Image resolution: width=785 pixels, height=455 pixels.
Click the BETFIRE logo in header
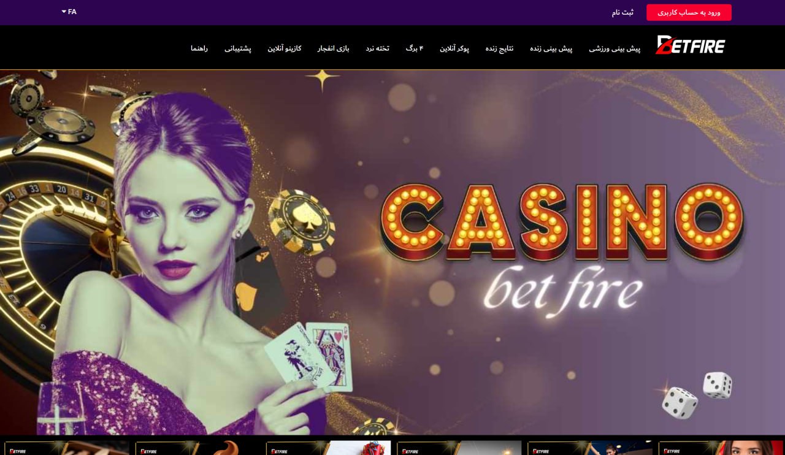tap(691, 45)
